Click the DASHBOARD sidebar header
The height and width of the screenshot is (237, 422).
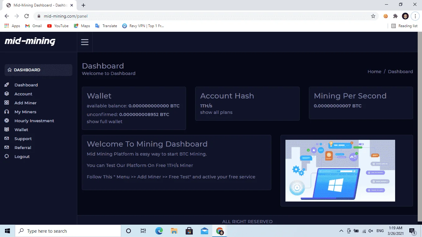(x=38, y=70)
